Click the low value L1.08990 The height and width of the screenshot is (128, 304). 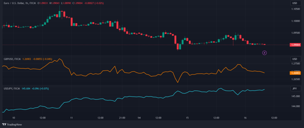(66, 3)
